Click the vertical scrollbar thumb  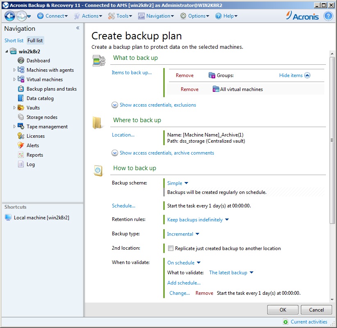coord(332,141)
